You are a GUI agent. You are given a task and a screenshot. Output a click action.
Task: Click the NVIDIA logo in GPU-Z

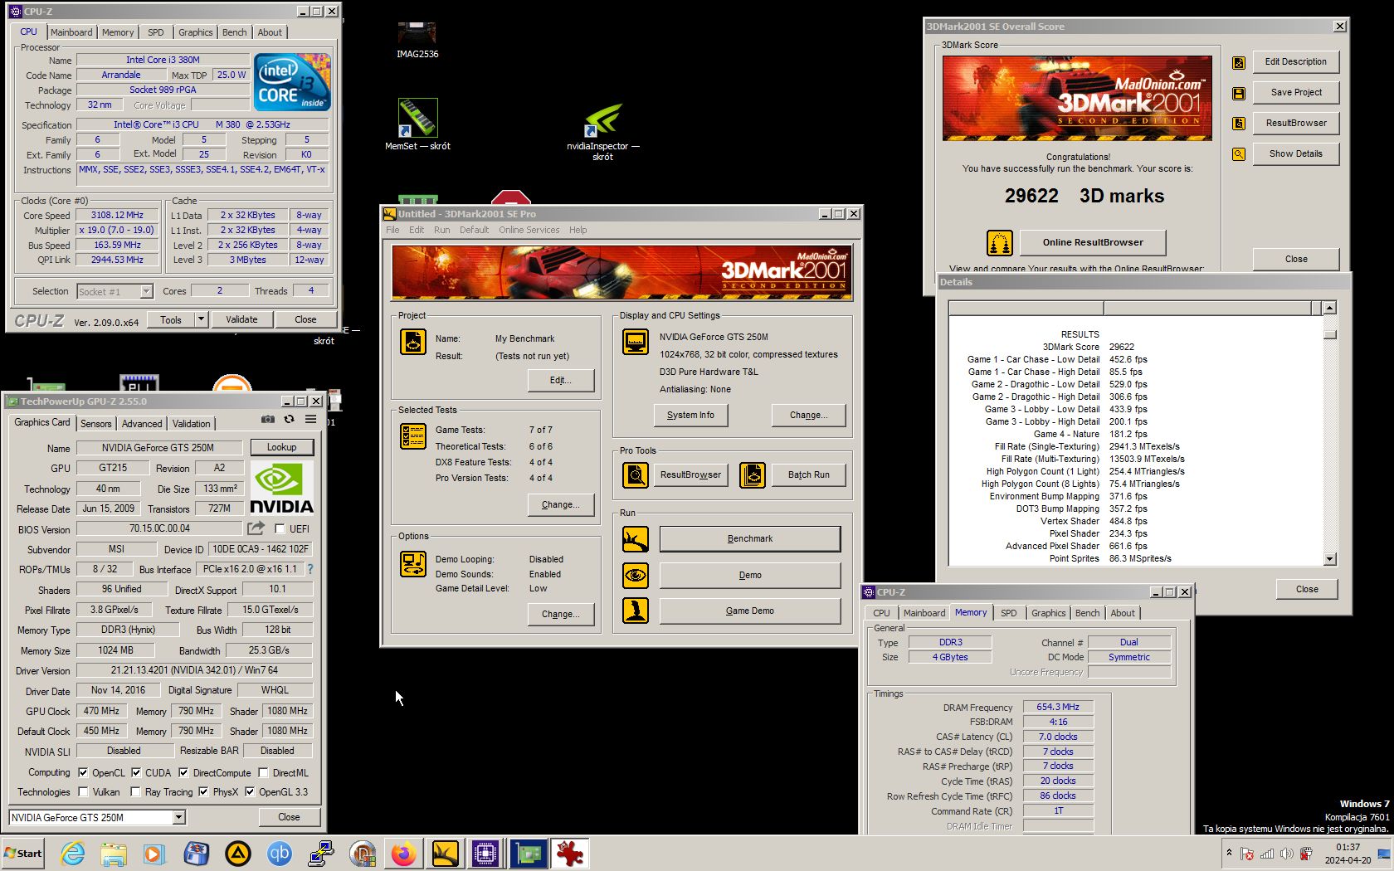pyautogui.click(x=282, y=489)
